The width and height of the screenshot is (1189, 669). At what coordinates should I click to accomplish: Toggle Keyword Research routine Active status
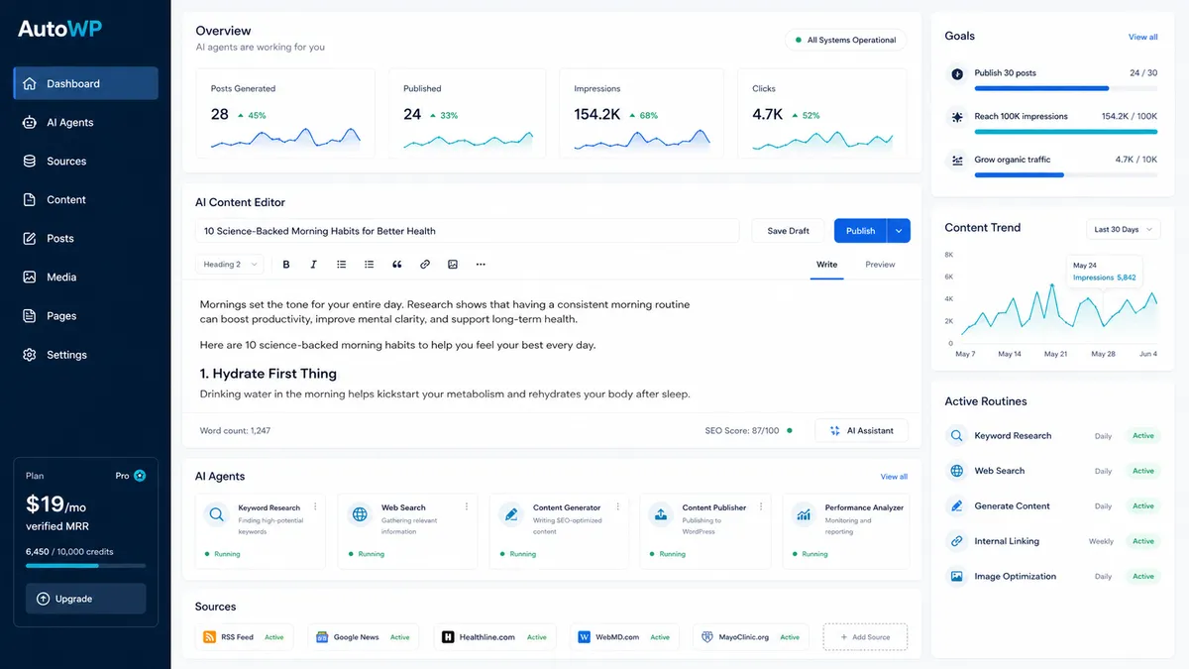[1143, 436]
